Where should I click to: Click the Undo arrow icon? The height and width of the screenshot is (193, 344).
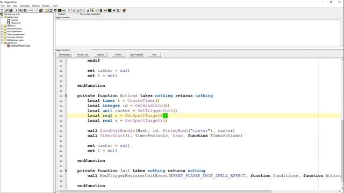pyautogui.click(x=31, y=11)
